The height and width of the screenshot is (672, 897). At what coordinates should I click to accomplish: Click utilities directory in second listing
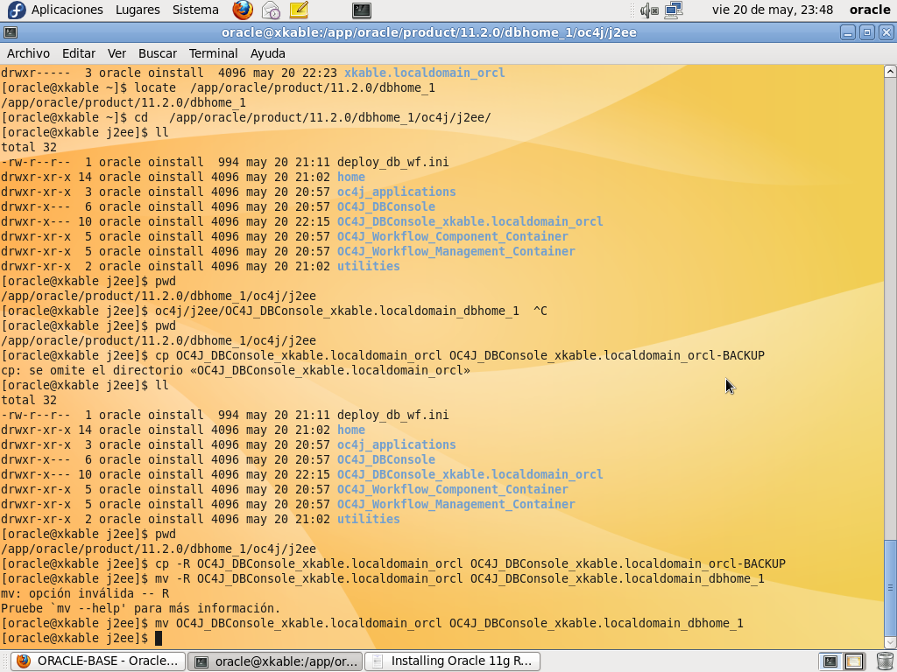point(368,518)
